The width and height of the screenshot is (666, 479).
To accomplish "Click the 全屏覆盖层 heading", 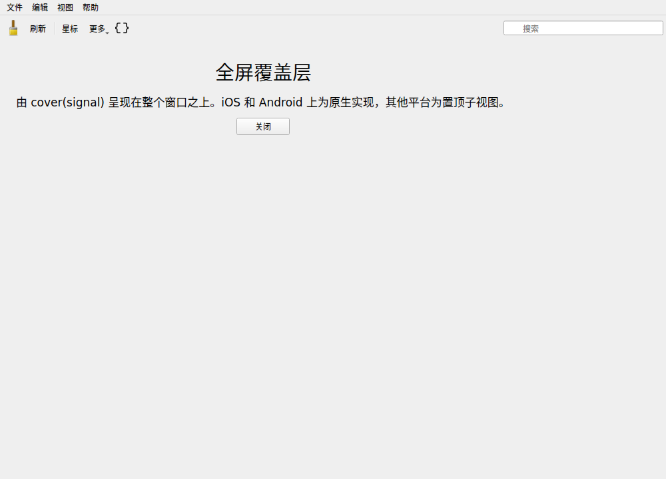I will (x=263, y=72).
